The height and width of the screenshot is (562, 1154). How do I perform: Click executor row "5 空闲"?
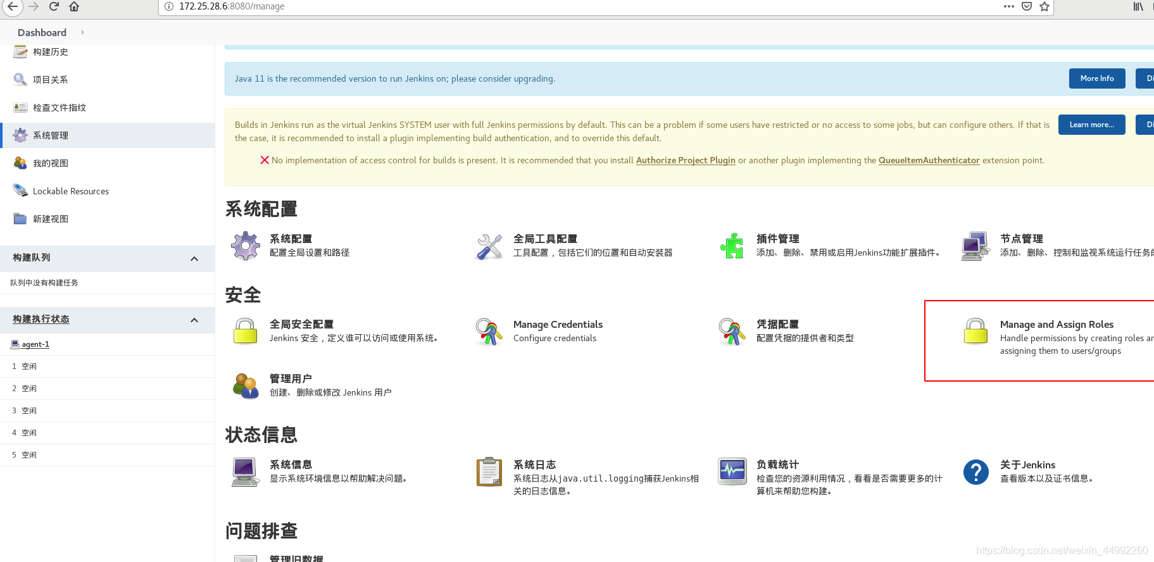click(x=108, y=455)
